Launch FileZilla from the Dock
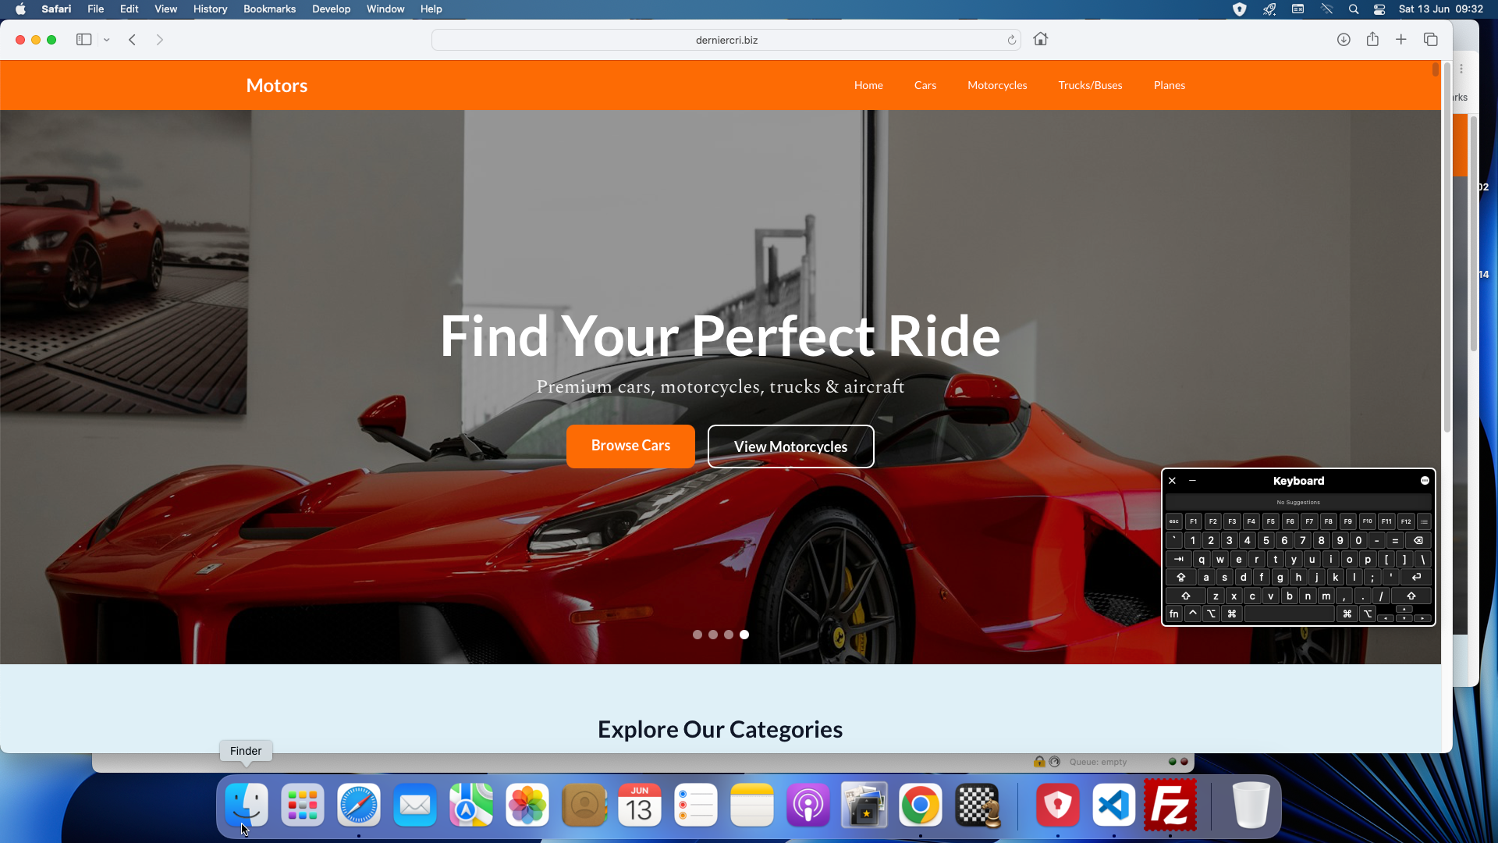 pos(1170,805)
